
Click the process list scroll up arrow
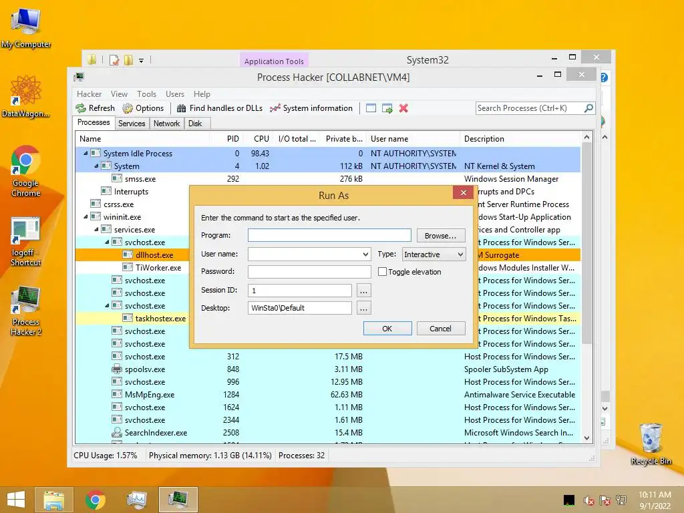coord(586,138)
